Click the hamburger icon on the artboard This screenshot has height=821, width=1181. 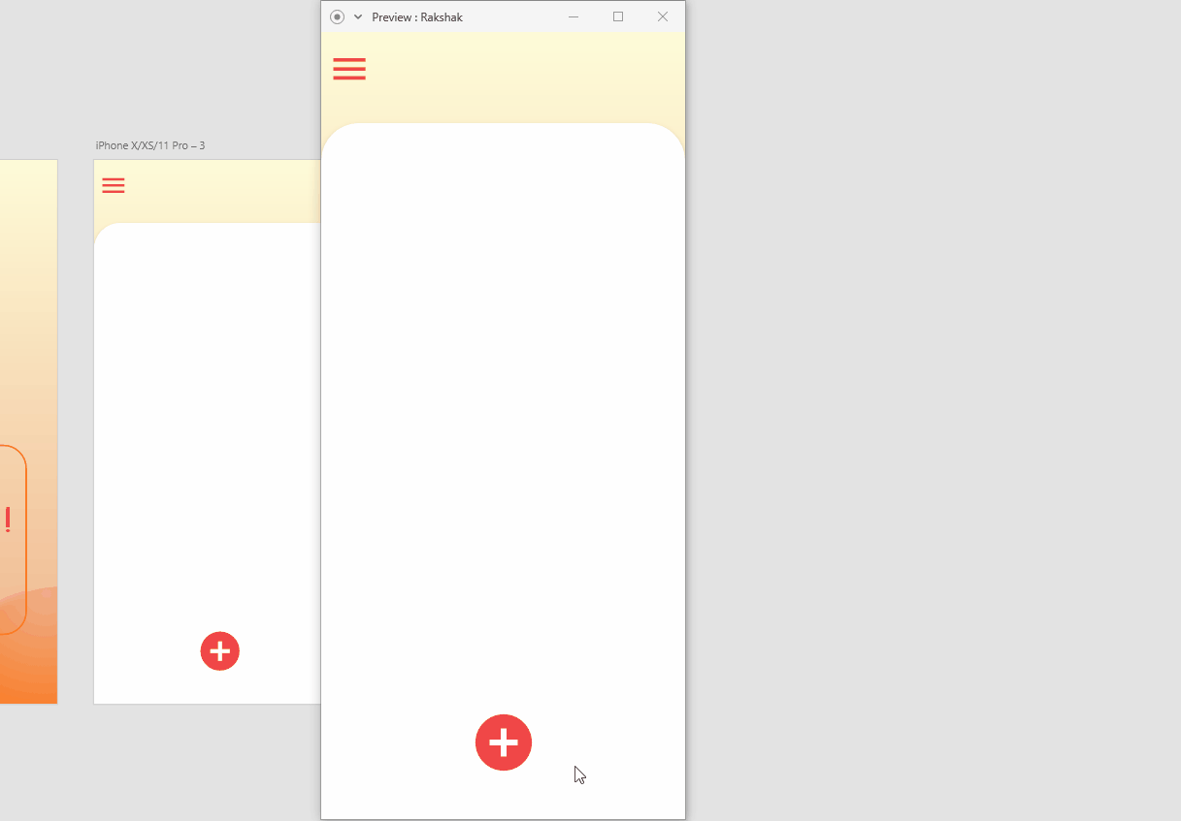(x=114, y=185)
